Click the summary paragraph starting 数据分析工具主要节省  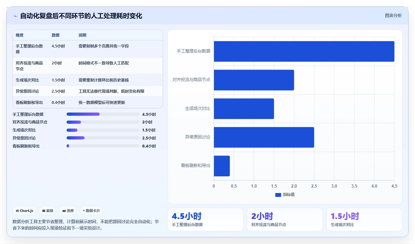86,225
